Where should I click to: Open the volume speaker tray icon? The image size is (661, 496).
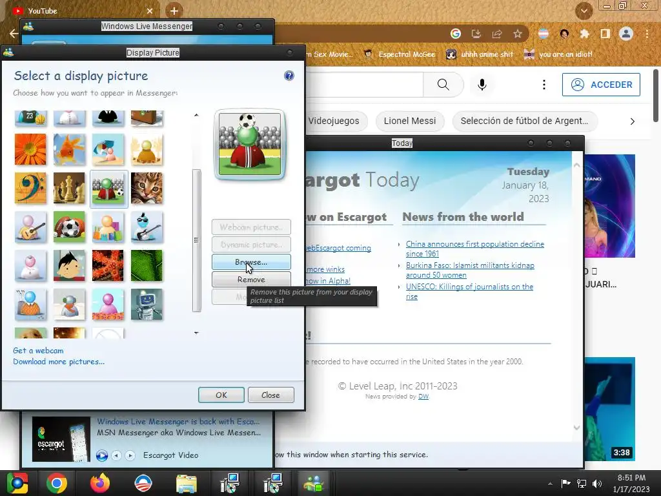click(597, 484)
